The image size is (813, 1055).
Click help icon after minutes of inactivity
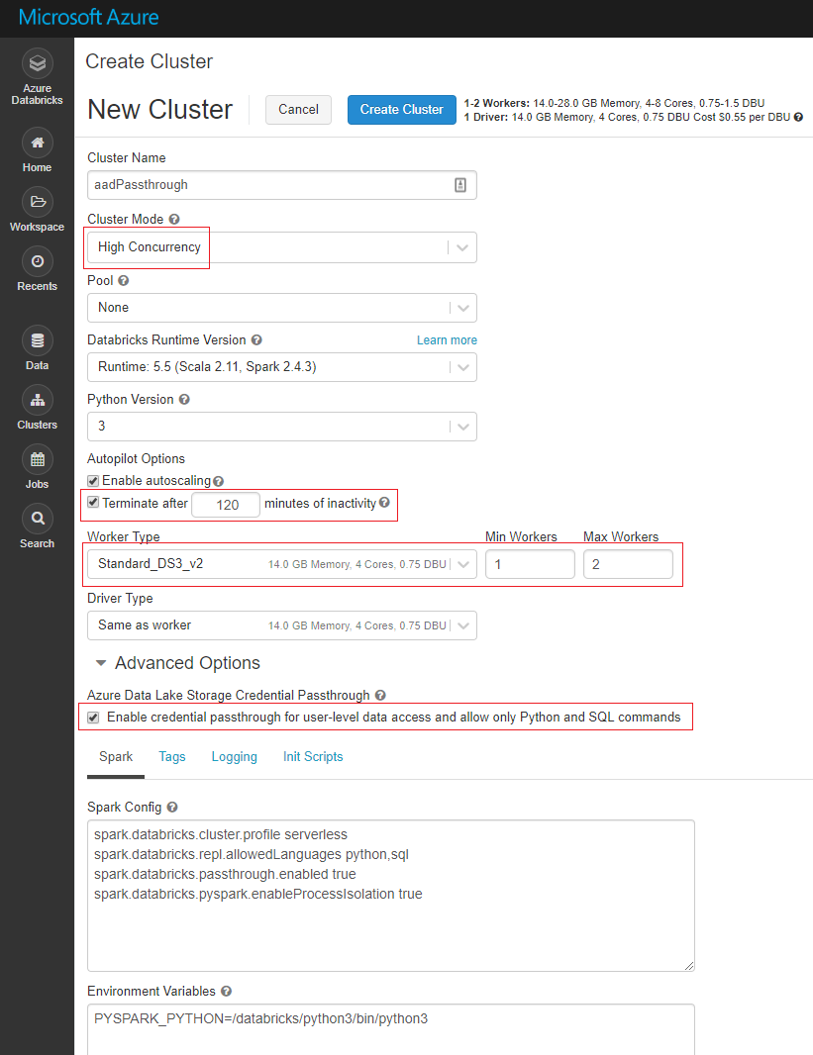384,503
